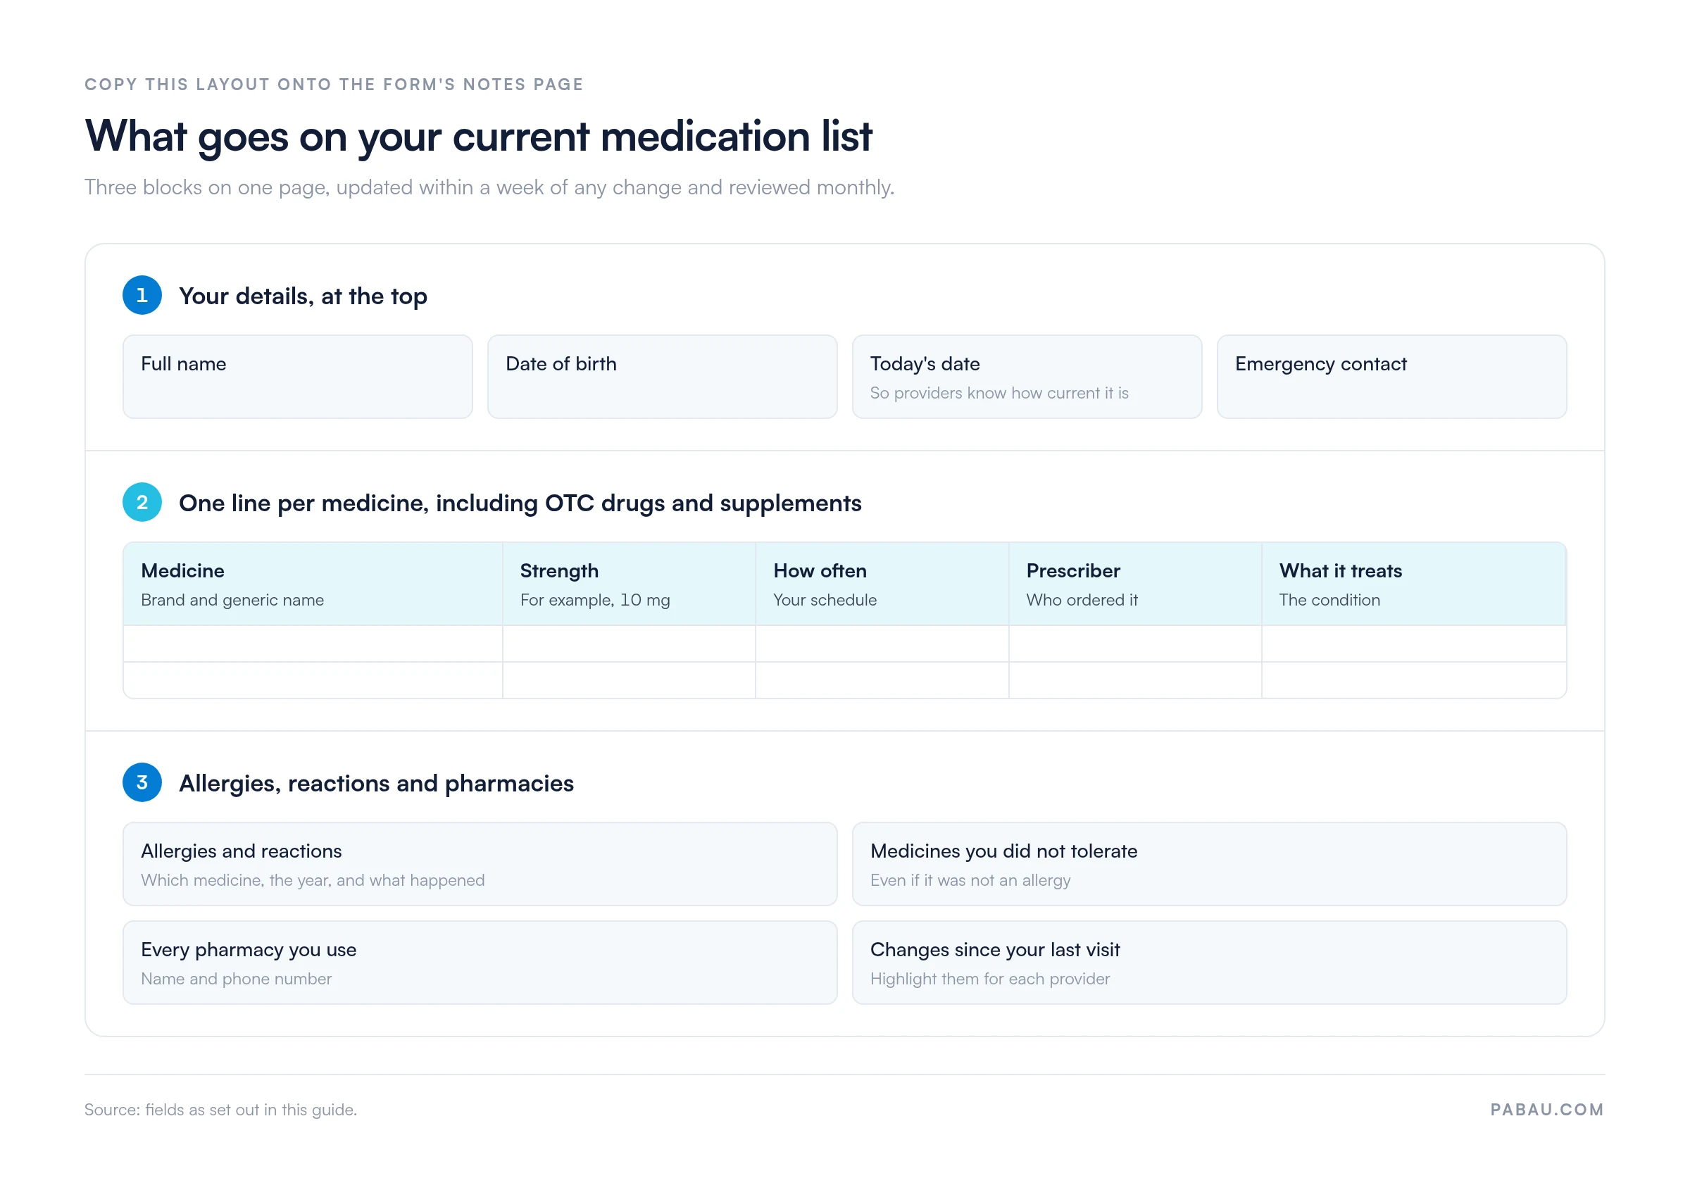Click 'Copy this layout onto the form's notes page' label
The image size is (1690, 1190).
(334, 84)
